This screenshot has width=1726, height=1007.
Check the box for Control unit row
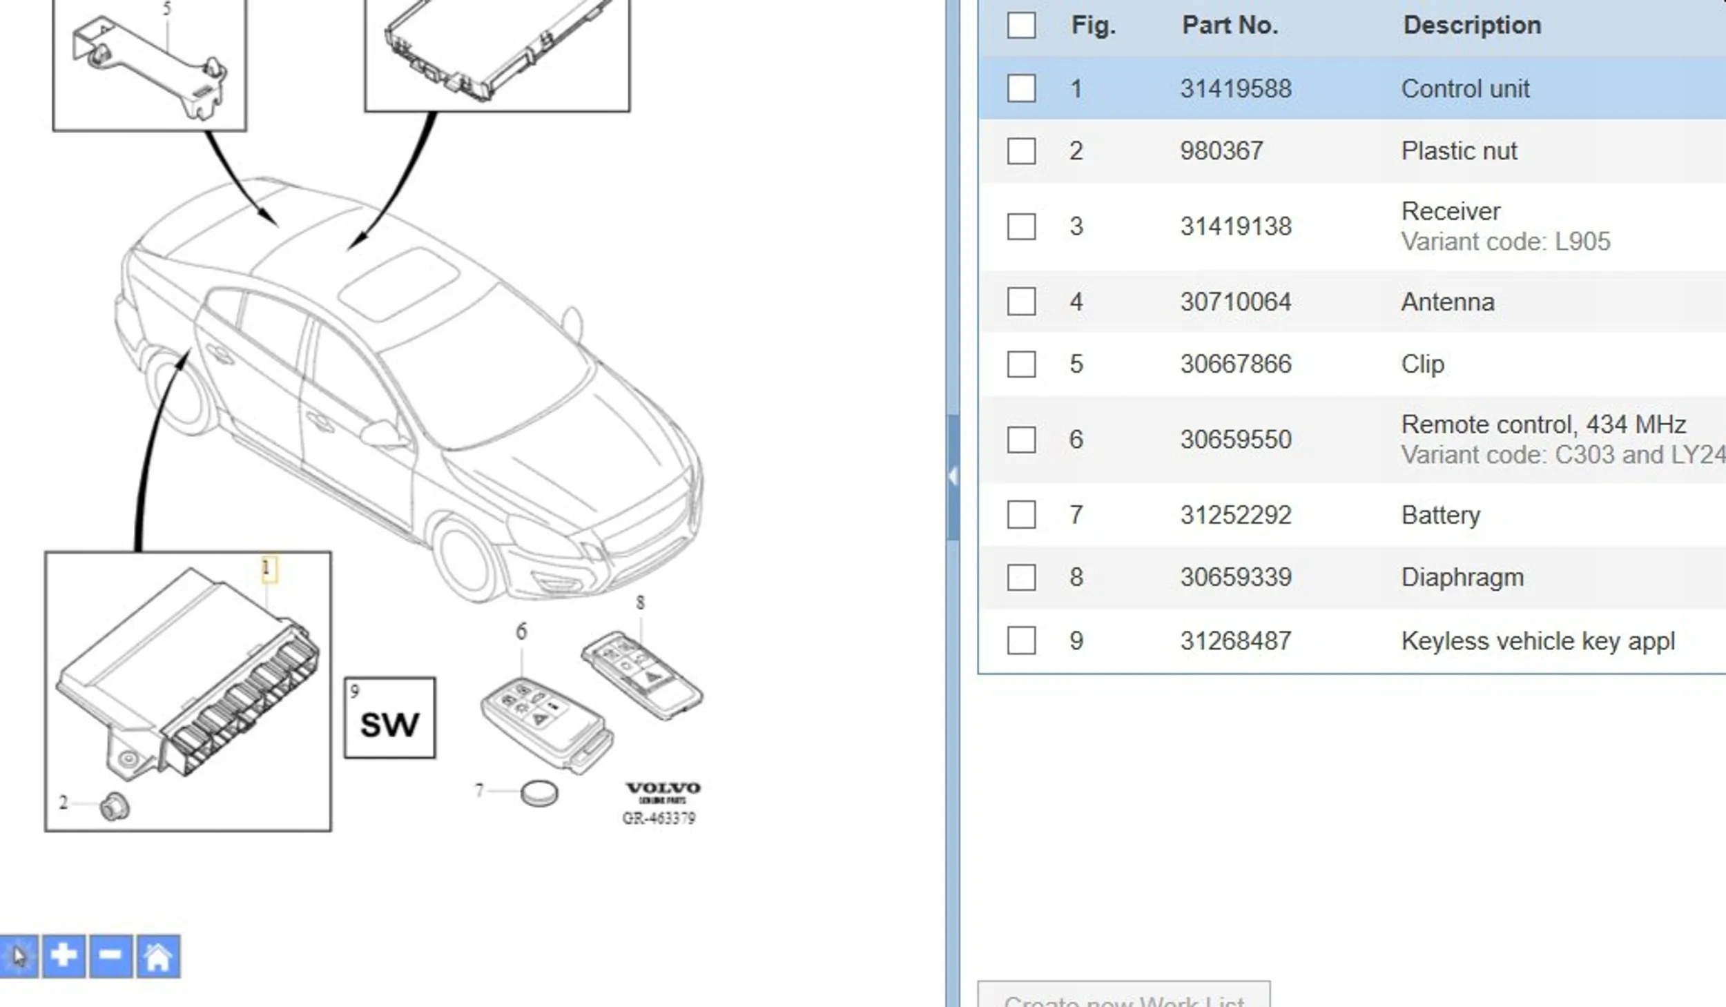tap(1021, 88)
